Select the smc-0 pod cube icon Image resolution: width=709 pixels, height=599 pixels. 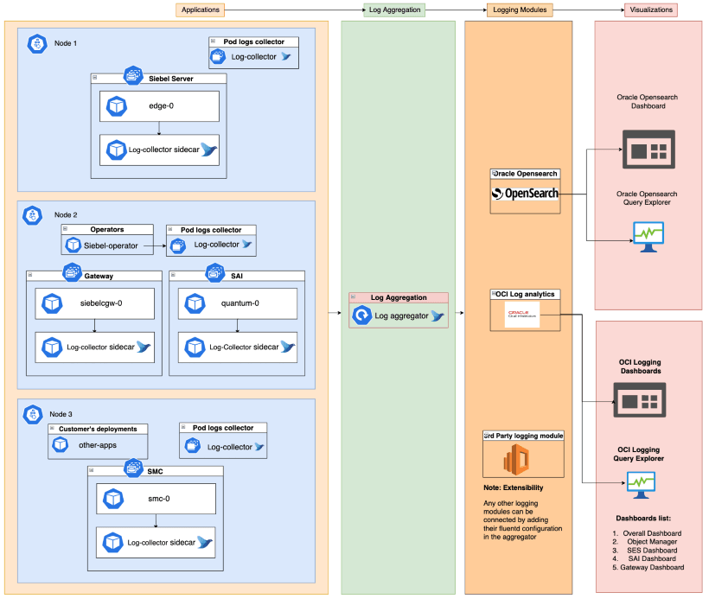pos(113,499)
